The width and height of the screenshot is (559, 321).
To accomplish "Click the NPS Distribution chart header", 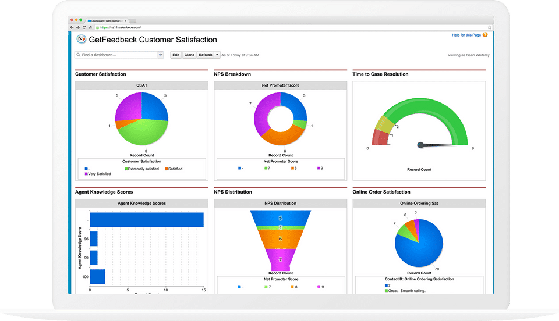I will click(280, 203).
